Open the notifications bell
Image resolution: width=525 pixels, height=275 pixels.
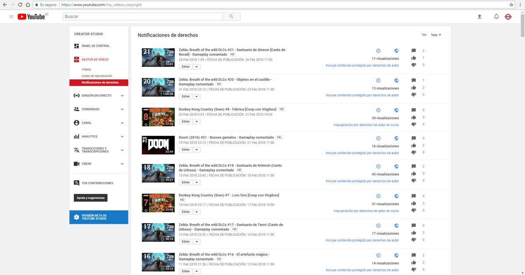tap(496, 17)
